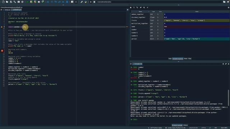
Task: Click the teal person dict value cell
Action: pyautogui.click(x=197, y=39)
